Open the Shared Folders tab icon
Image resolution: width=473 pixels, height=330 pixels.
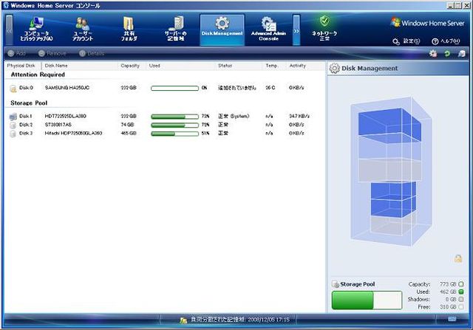[129, 28]
